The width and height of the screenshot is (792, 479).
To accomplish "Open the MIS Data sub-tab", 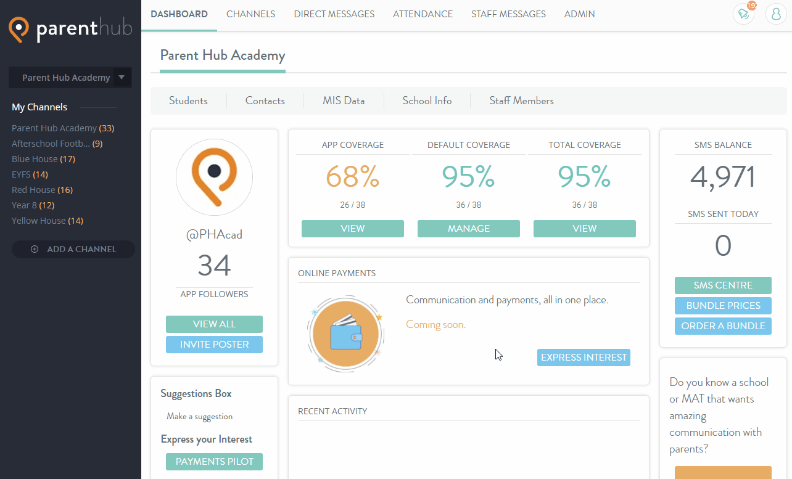I will coord(344,100).
